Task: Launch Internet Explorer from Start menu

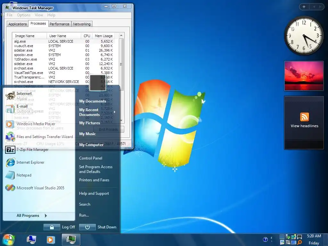Action: click(x=25, y=162)
